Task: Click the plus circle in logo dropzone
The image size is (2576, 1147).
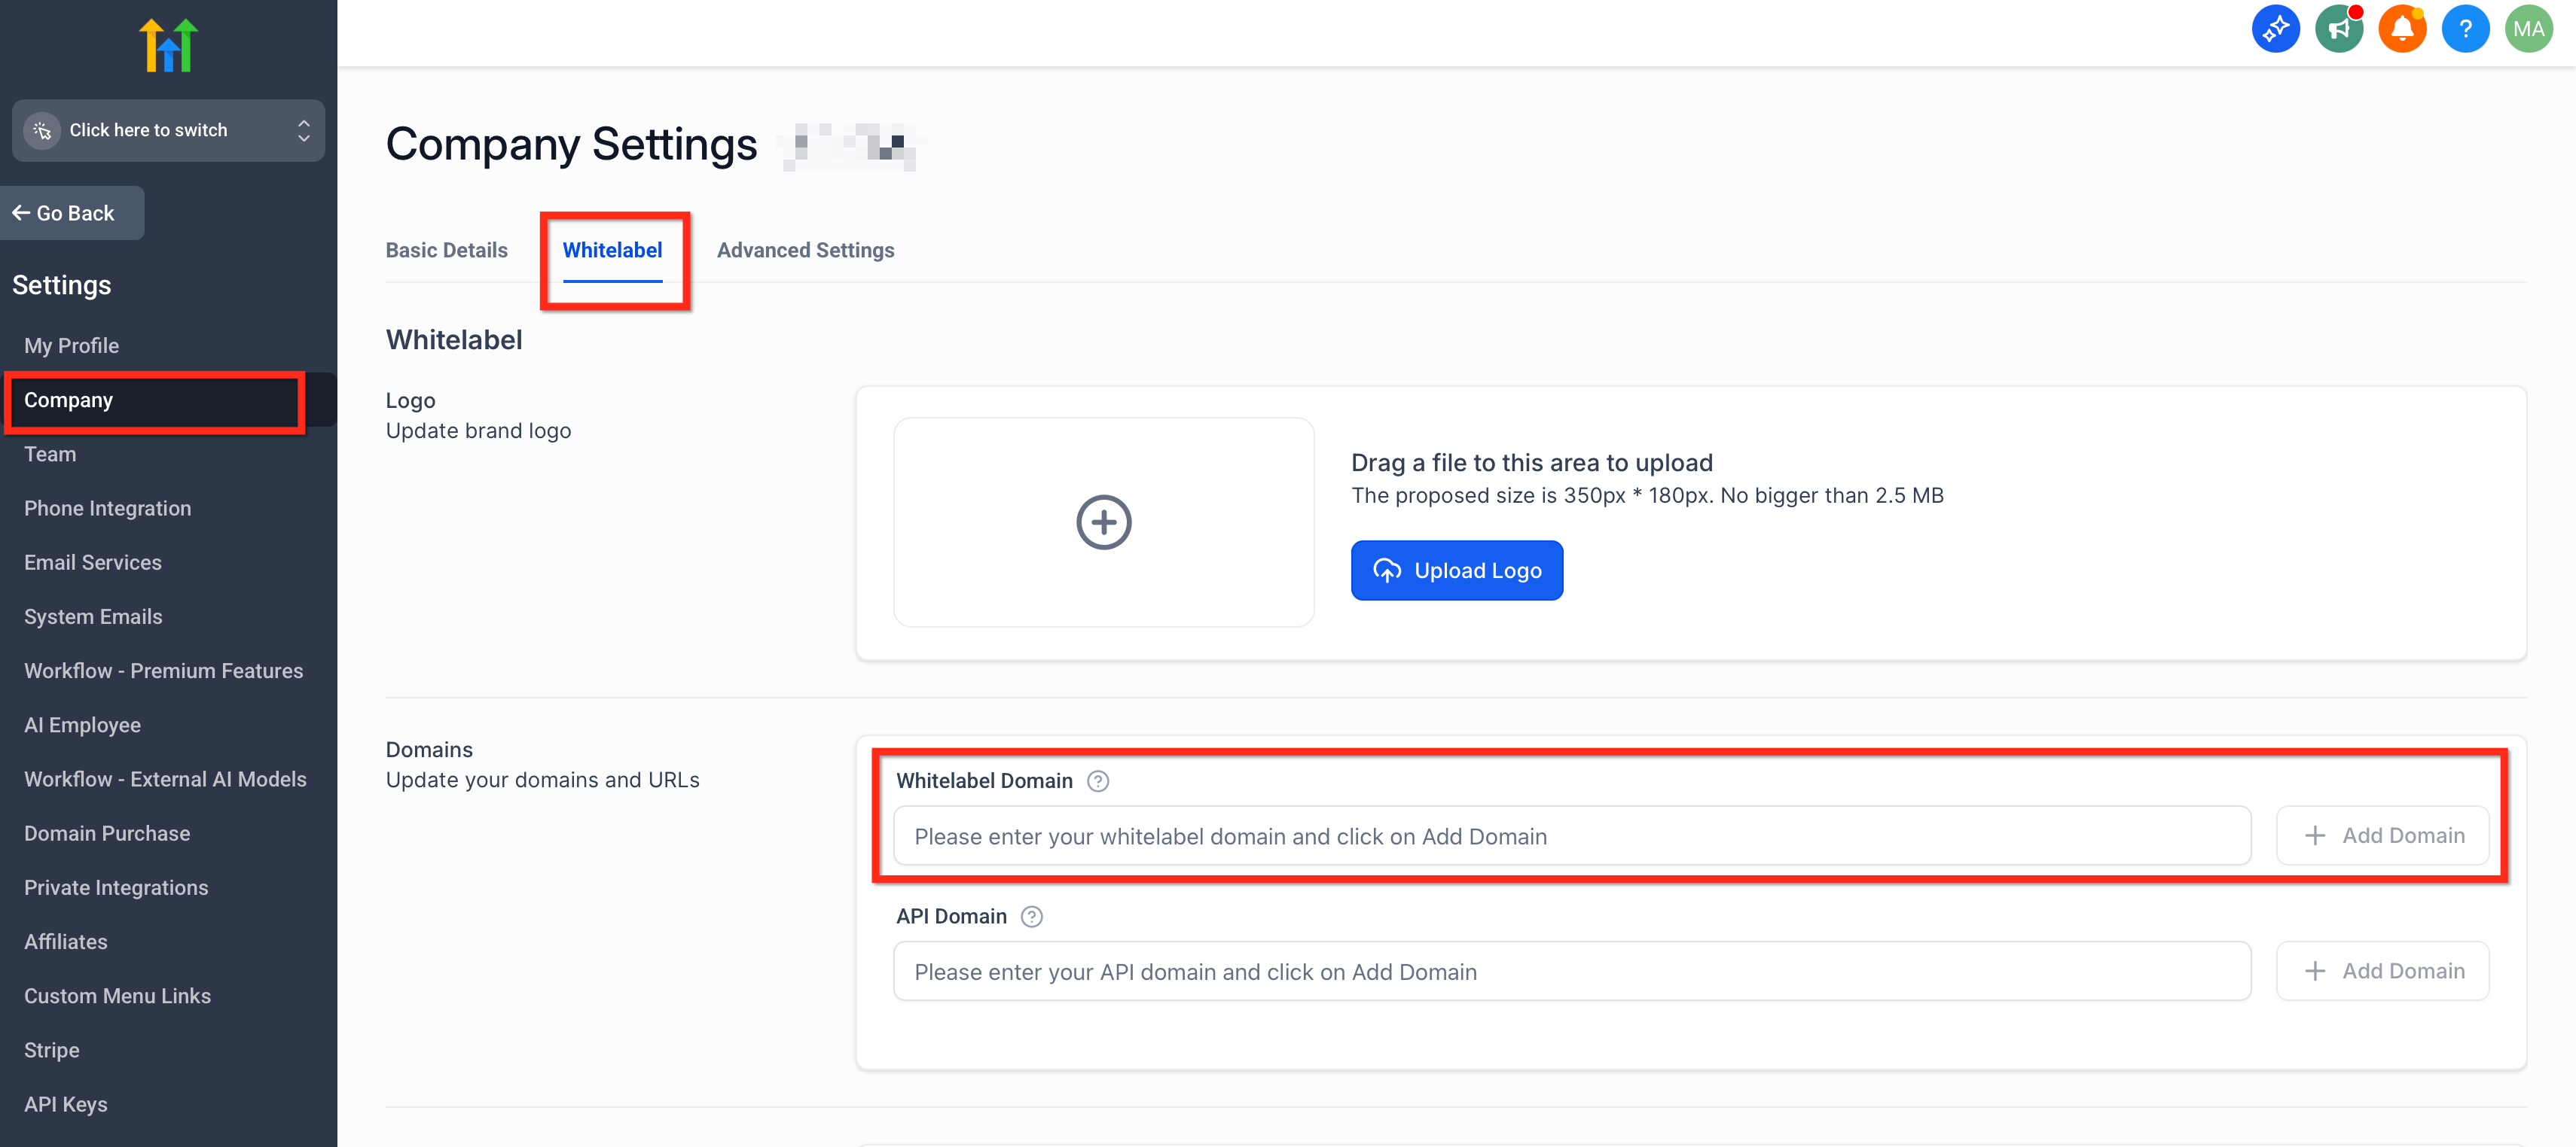Action: click(1103, 522)
